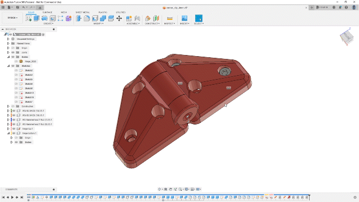
Task: Open the Inspect dropdown menu
Action: (x=169, y=24)
